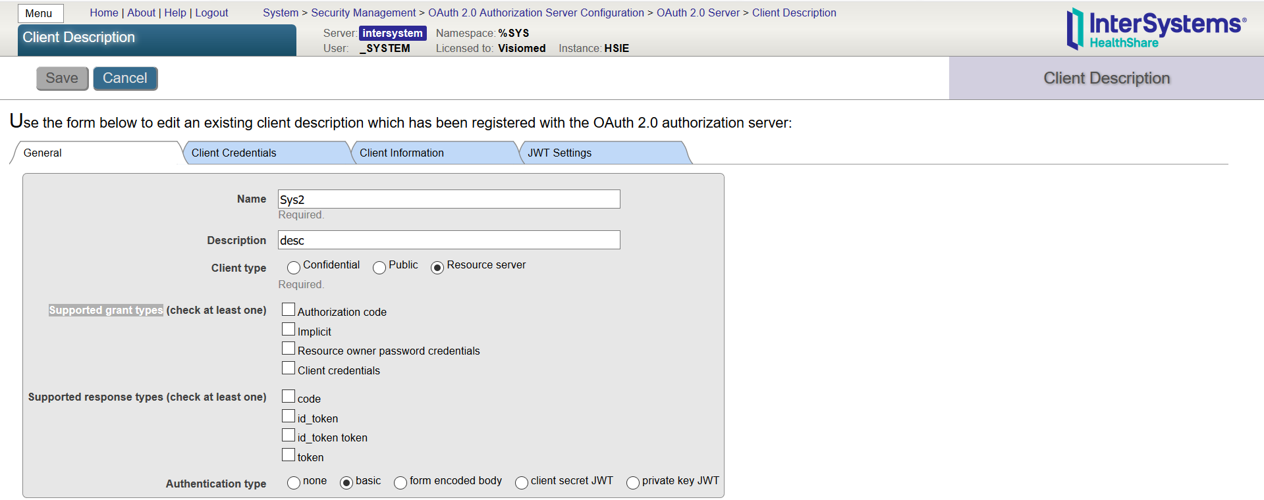Check the id_token token response type
The width and height of the screenshot is (1264, 500).
pyautogui.click(x=289, y=435)
